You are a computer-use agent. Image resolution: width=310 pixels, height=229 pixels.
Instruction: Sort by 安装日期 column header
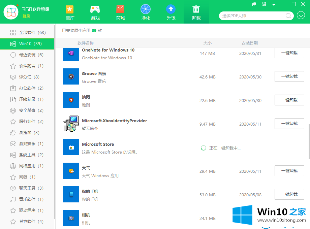249,43
